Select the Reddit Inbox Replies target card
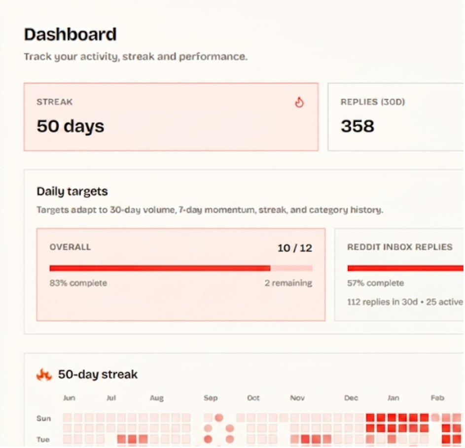Image resolution: width=465 pixels, height=448 pixels. [x=400, y=275]
